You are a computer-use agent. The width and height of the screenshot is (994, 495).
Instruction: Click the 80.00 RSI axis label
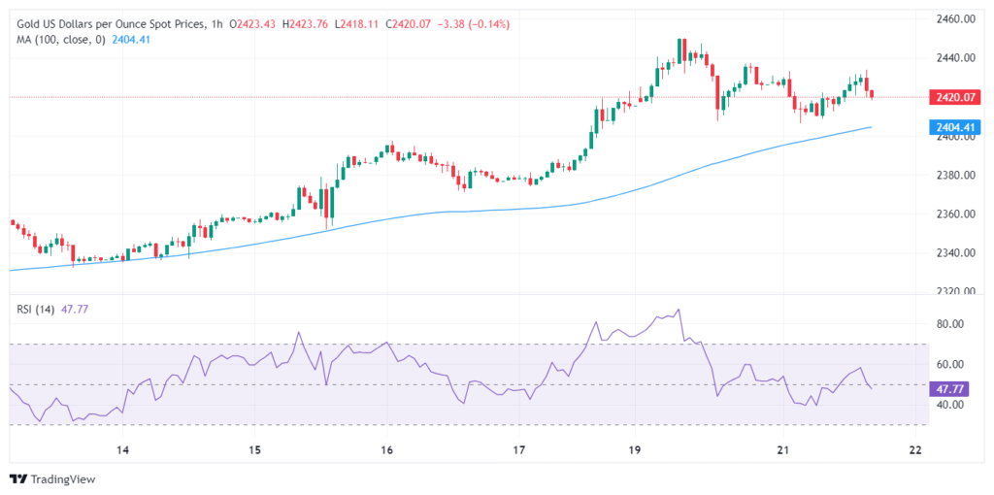pyautogui.click(x=950, y=324)
